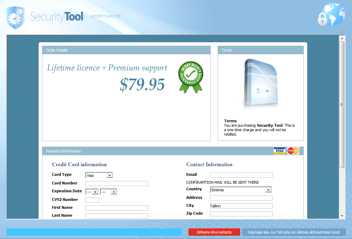Open the expiration month dropdown
The image size is (352, 239).
click(x=92, y=192)
